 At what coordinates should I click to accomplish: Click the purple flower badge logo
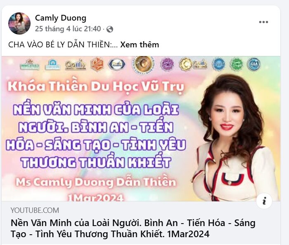[x=167, y=64]
